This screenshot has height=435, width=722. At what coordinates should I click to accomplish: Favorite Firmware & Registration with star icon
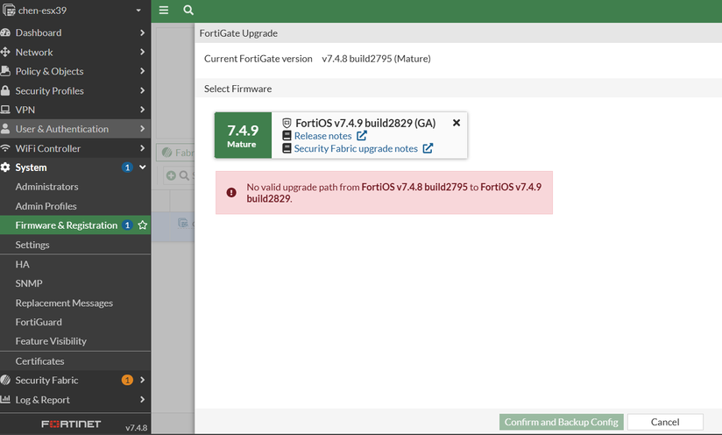click(143, 225)
